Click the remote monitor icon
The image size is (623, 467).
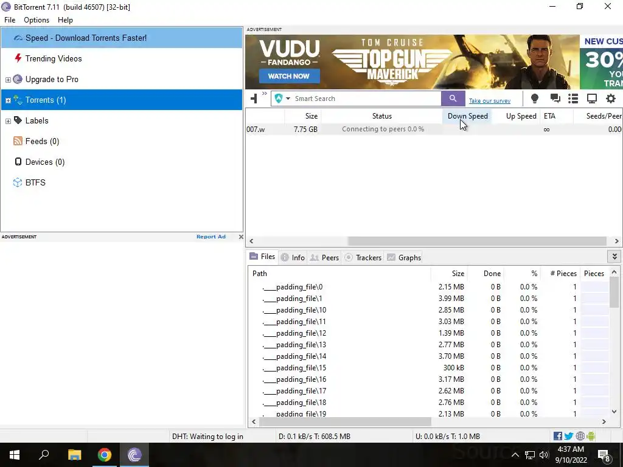point(592,99)
